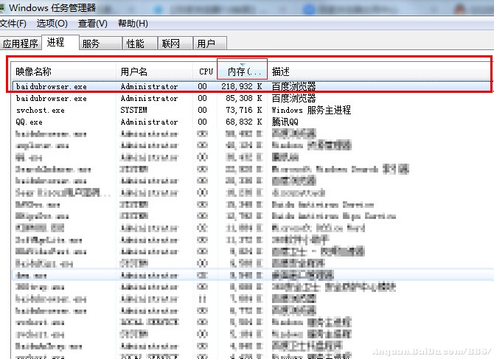The width and height of the screenshot is (494, 359).
Task: Switch to the 应用程序 tab
Action: coord(21,43)
